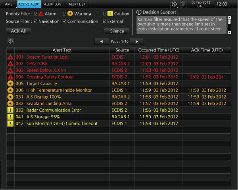Toggle the Alarm priority filter checkbox
This screenshot has width=238, height=190.
coord(36,14)
